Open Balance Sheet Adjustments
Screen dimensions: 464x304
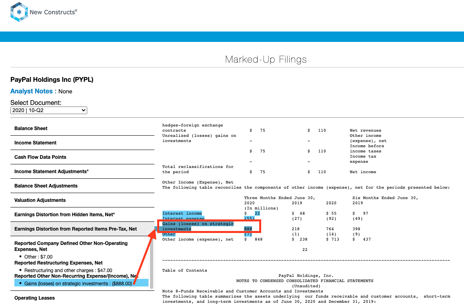pyautogui.click(x=82, y=186)
